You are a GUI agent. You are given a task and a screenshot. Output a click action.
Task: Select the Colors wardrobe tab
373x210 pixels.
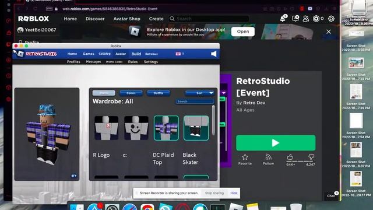coord(131,93)
